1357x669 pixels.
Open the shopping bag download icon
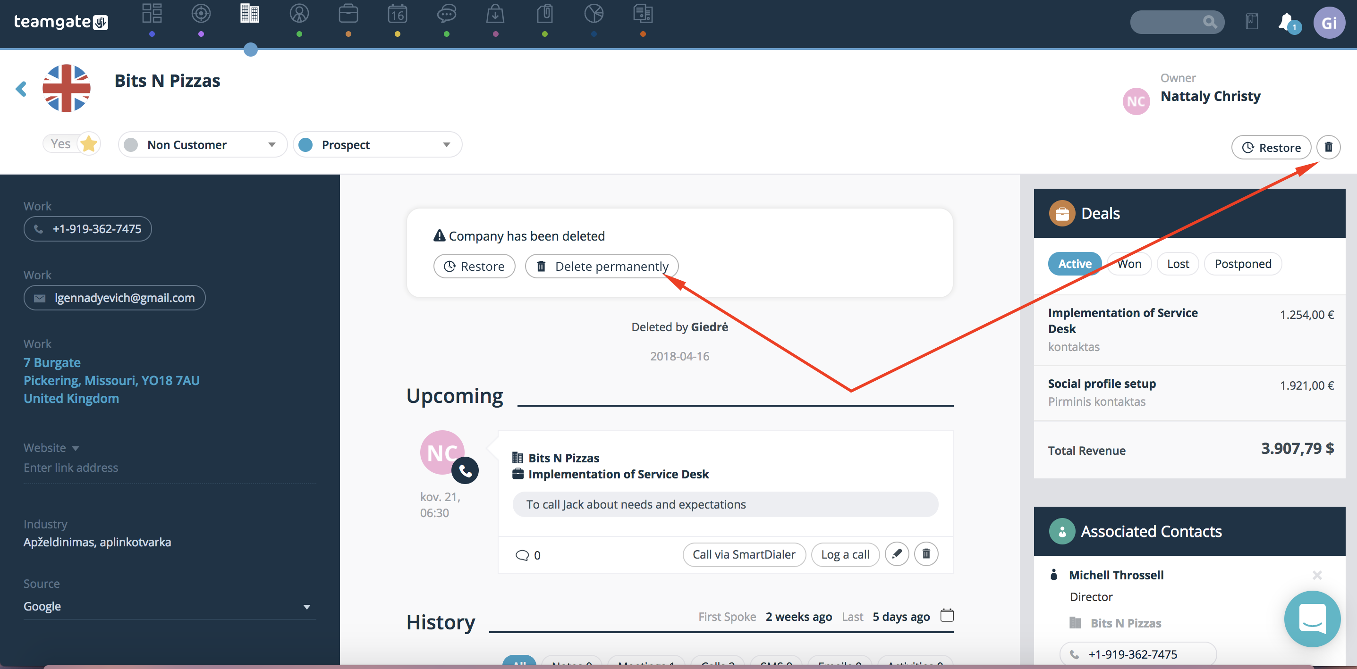pyautogui.click(x=495, y=14)
